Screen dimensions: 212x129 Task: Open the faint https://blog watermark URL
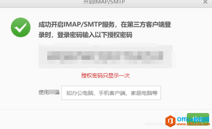click(x=155, y=124)
